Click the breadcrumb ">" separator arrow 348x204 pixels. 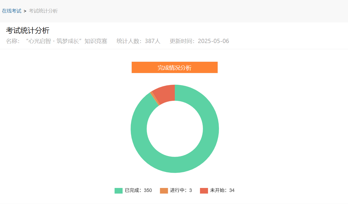tap(25, 11)
